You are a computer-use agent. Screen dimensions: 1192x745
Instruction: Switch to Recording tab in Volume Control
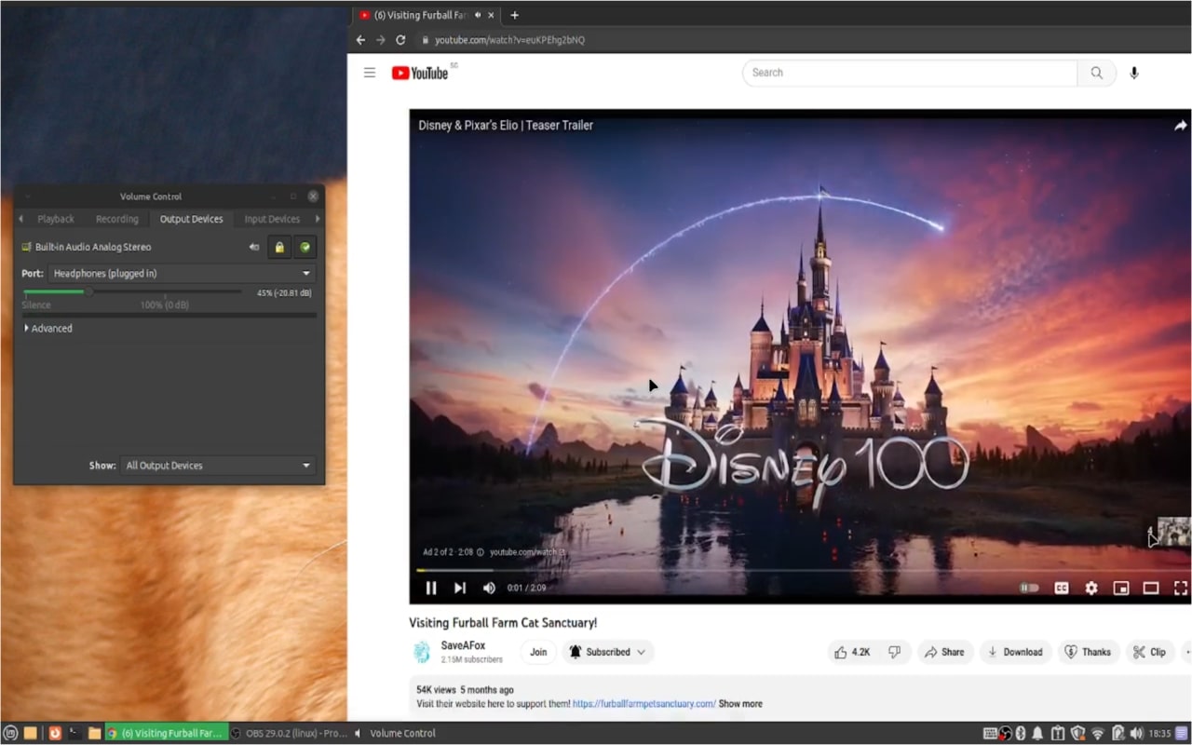click(x=116, y=219)
